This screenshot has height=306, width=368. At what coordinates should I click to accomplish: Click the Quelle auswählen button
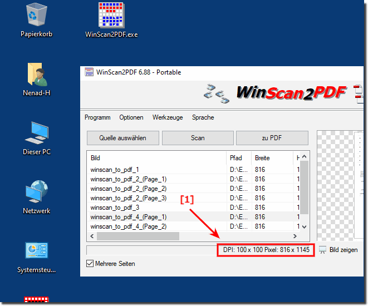coord(123,138)
